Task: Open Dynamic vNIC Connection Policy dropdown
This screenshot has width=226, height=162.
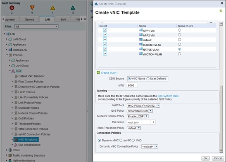Action: point(156,146)
